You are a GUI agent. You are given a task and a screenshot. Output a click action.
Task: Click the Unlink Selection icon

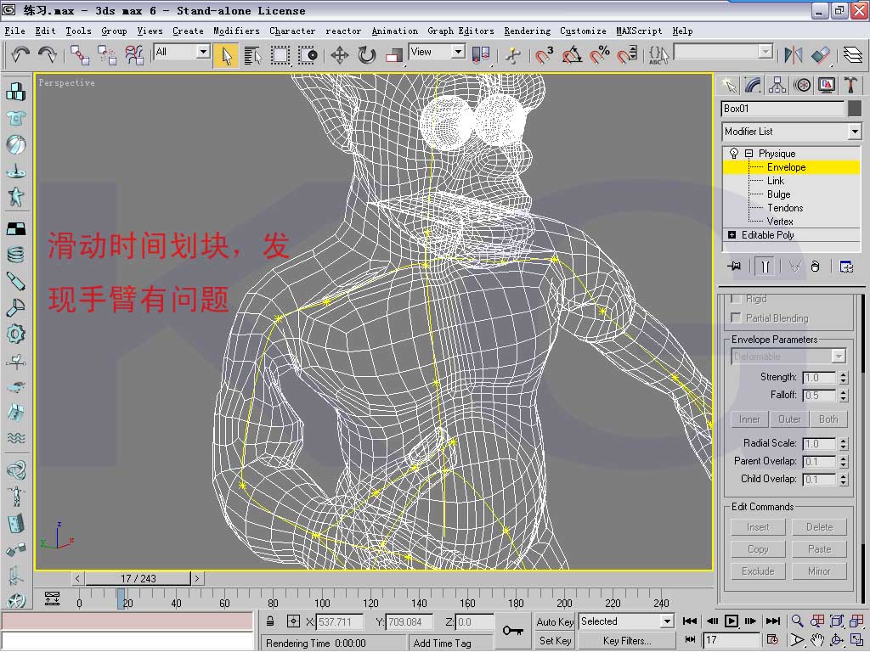pyautogui.click(x=107, y=55)
